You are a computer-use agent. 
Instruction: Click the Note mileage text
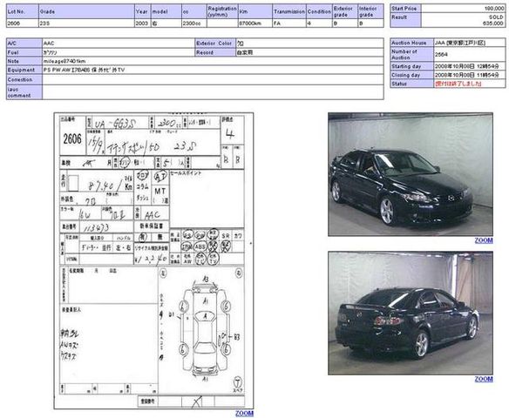point(64,61)
